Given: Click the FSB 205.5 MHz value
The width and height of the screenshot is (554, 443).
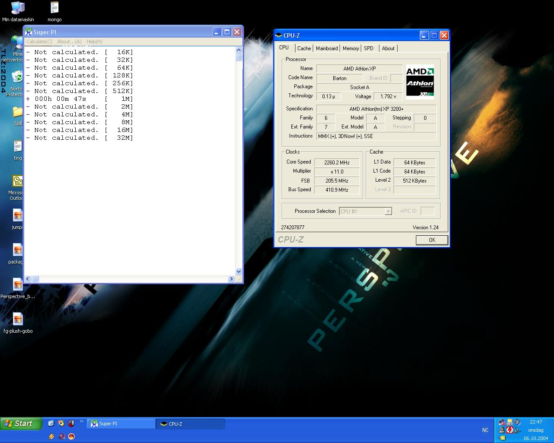Looking at the screenshot, I should click(x=337, y=181).
